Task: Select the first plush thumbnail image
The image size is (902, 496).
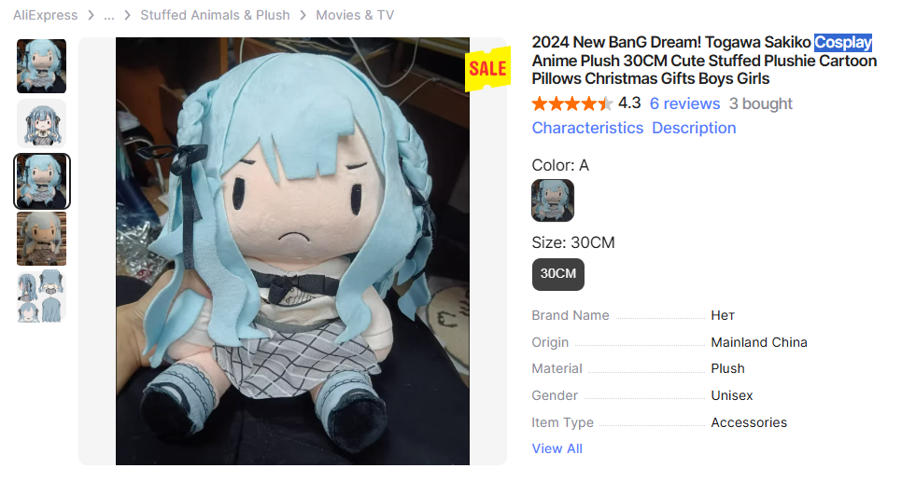Action: coord(41,66)
